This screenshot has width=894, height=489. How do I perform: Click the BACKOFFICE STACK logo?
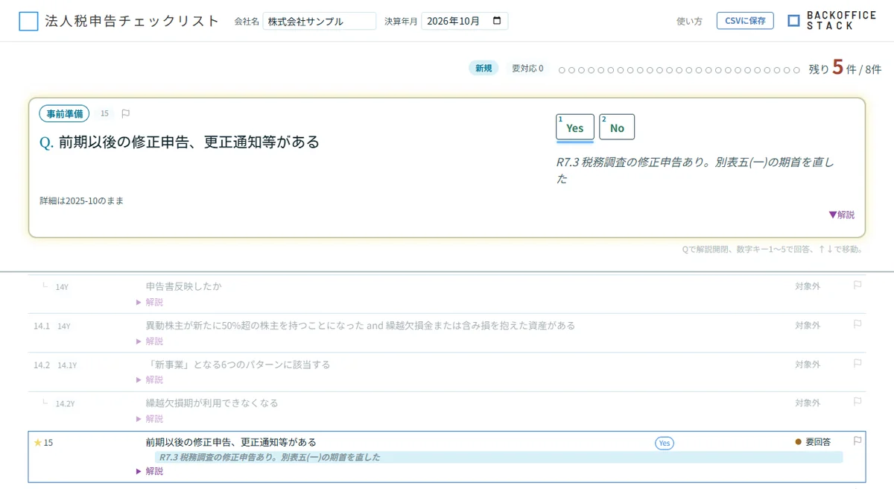[x=832, y=21]
